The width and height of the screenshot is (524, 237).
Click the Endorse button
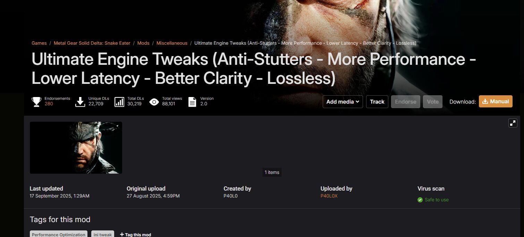click(x=406, y=102)
